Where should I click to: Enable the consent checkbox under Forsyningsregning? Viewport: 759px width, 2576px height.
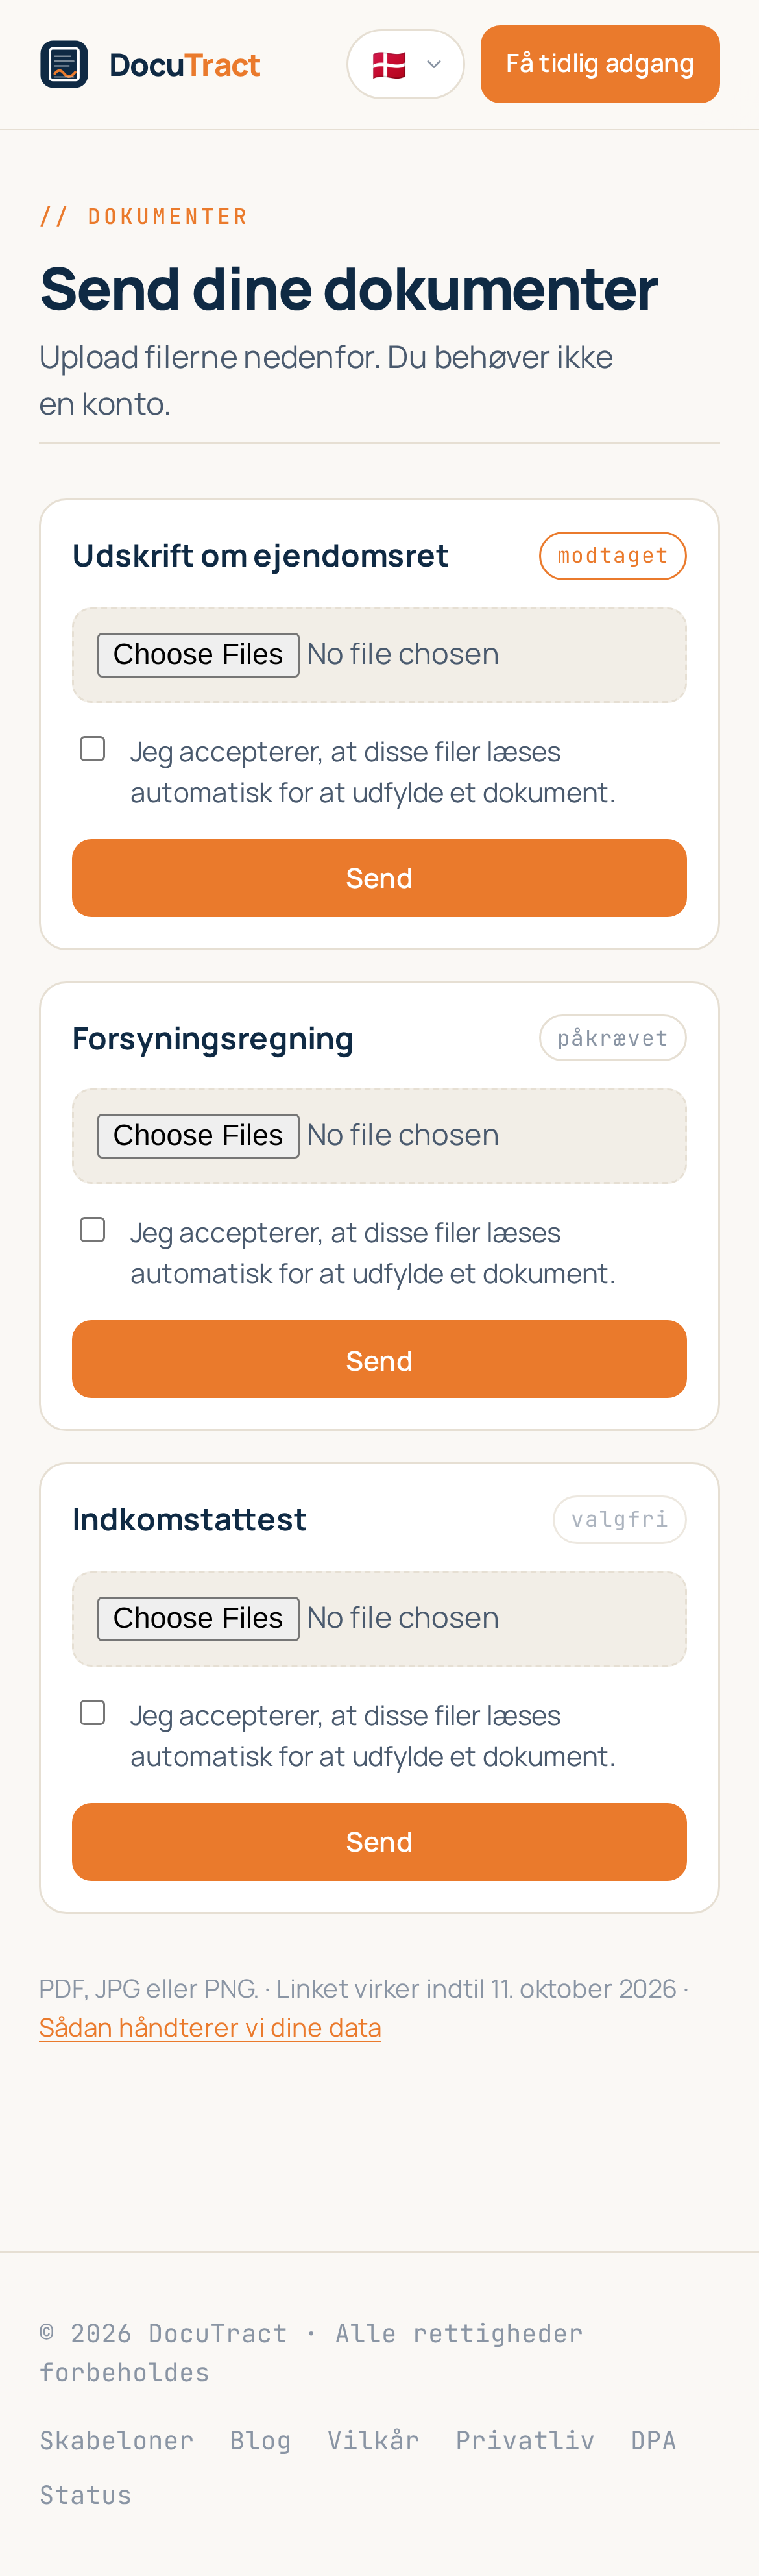(93, 1230)
